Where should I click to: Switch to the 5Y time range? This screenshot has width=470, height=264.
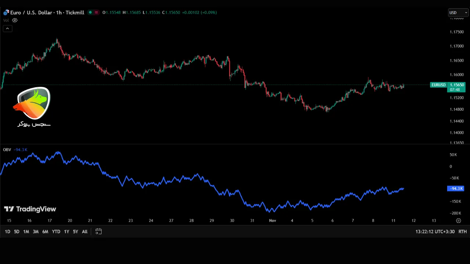click(75, 232)
